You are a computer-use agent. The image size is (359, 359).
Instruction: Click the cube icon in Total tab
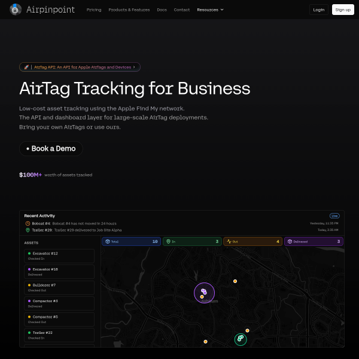(x=108, y=242)
